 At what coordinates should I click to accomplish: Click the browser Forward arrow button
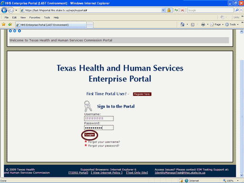coord(11,10)
